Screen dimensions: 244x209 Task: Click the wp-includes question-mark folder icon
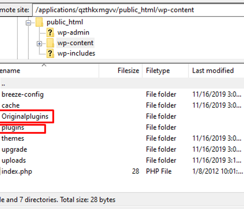(50, 53)
